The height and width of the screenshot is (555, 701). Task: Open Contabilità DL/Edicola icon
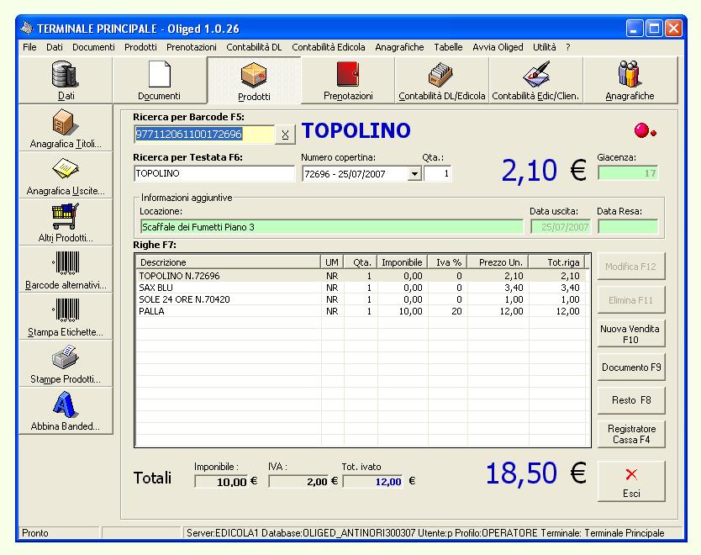coord(442,81)
